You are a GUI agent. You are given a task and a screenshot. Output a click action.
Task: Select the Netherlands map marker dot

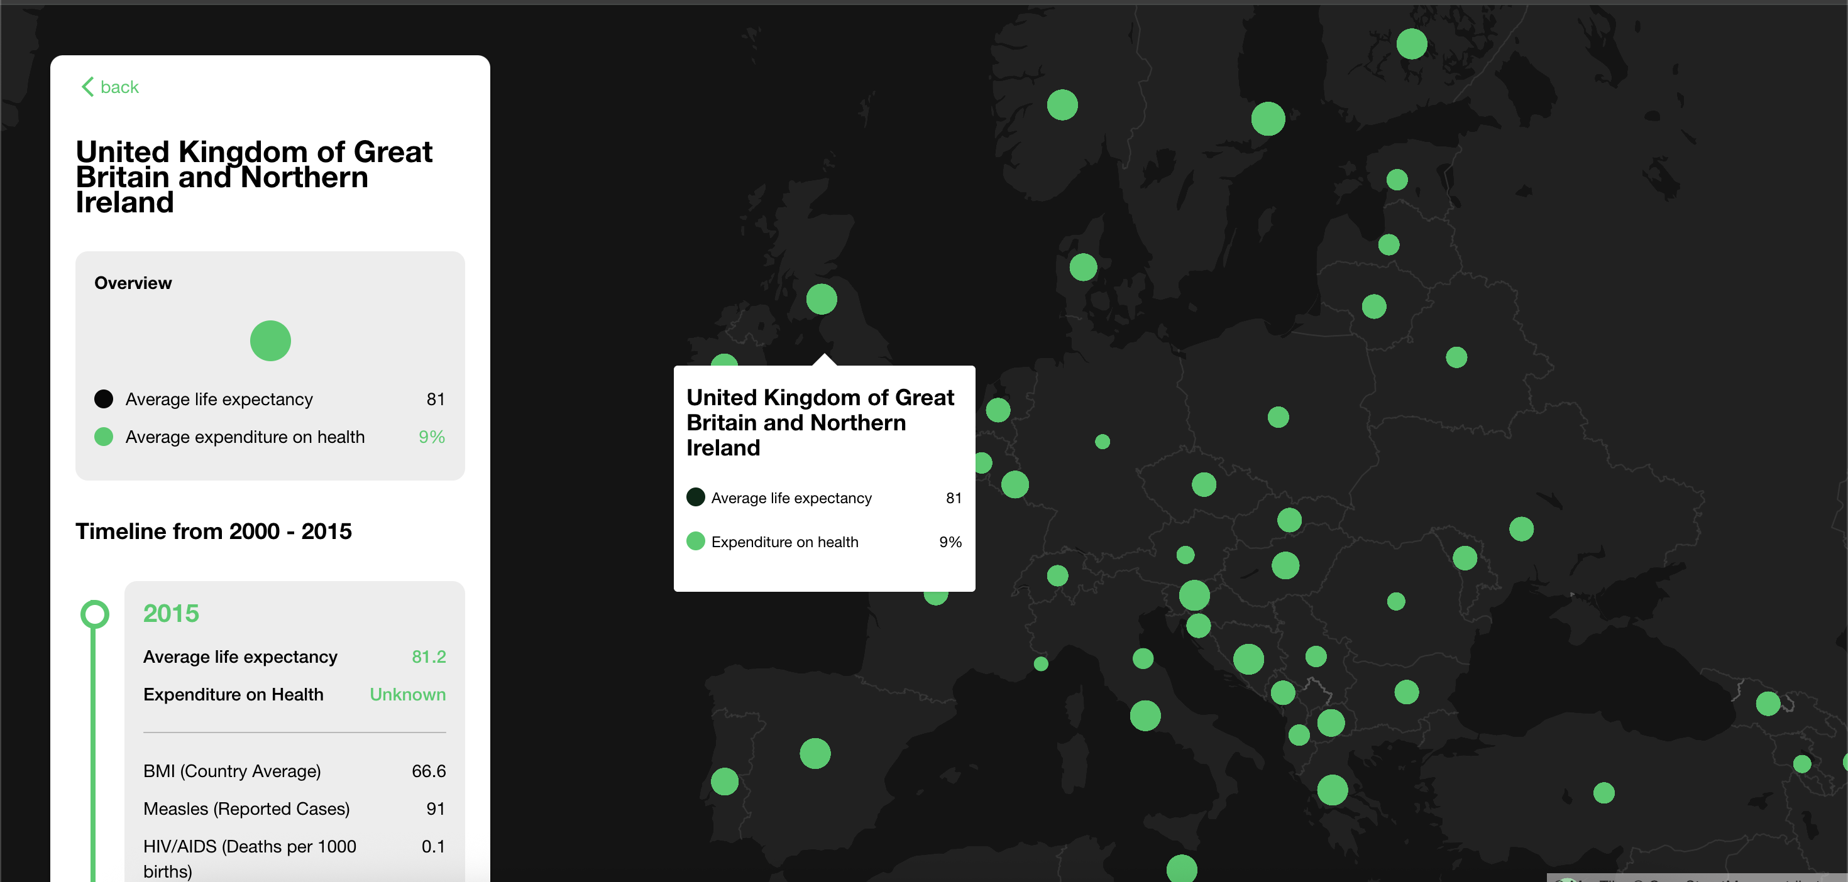tap(998, 410)
